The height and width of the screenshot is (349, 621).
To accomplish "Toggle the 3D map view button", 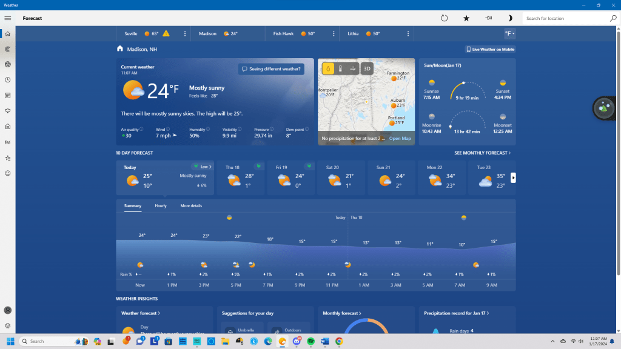I will click(x=367, y=69).
